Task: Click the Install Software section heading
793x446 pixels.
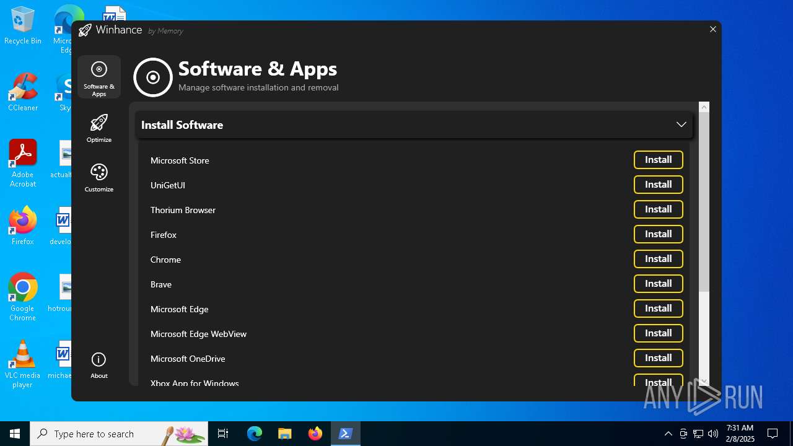Action: (x=182, y=125)
